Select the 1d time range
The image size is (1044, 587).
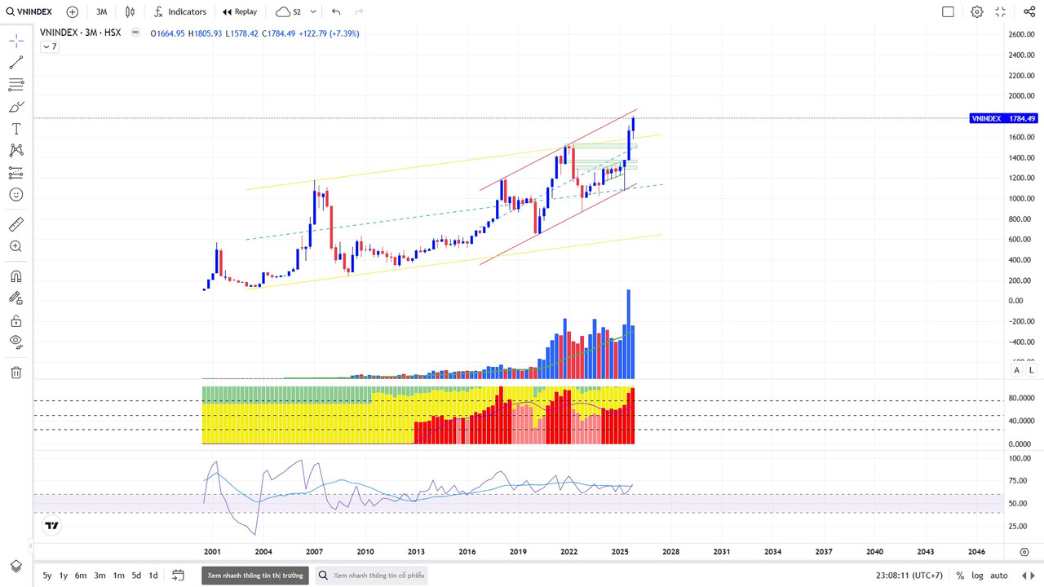point(153,576)
